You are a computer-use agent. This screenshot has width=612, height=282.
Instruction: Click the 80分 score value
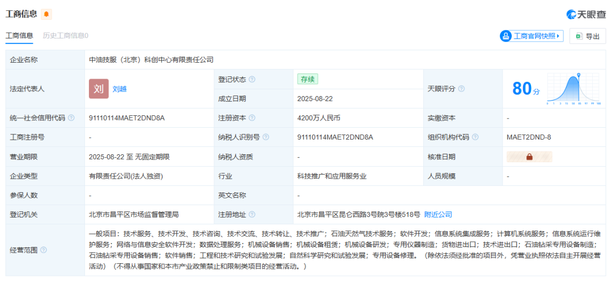526,89
